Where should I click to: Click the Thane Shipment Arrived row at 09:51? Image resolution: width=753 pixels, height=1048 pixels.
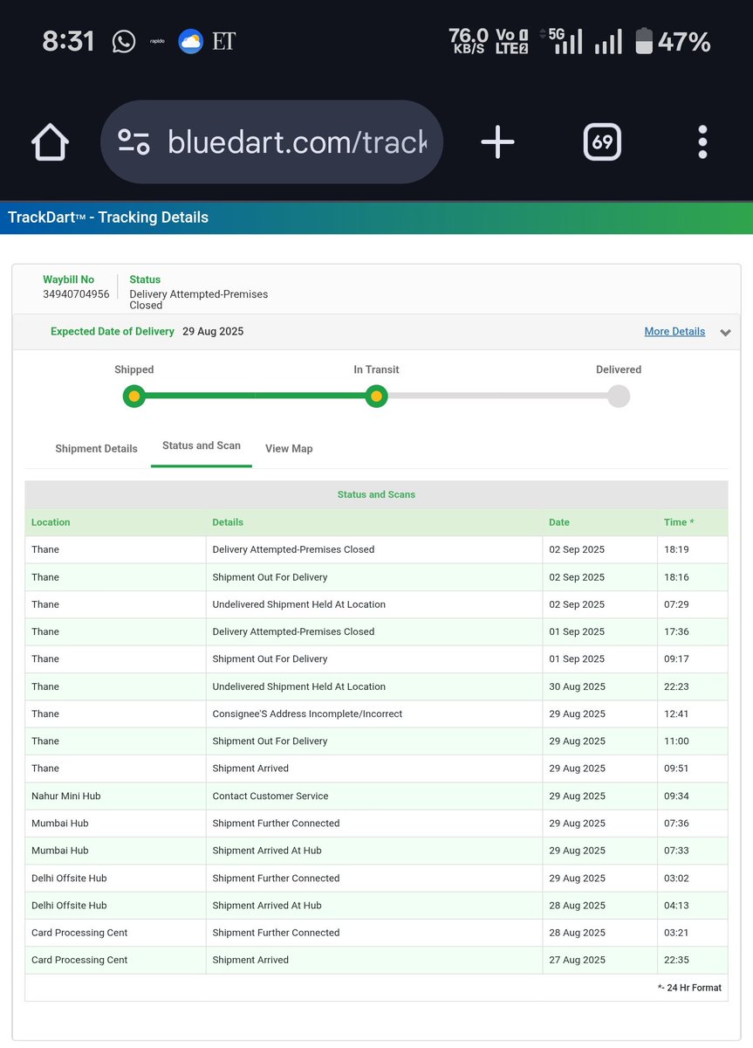click(x=376, y=769)
